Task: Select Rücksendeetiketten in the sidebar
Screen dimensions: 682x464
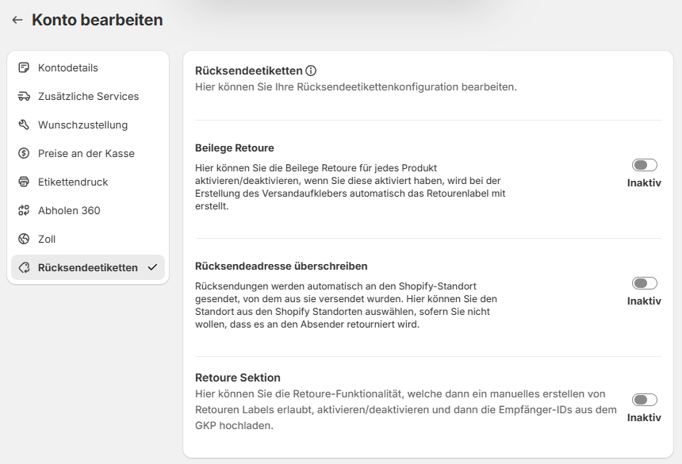Action: (88, 267)
